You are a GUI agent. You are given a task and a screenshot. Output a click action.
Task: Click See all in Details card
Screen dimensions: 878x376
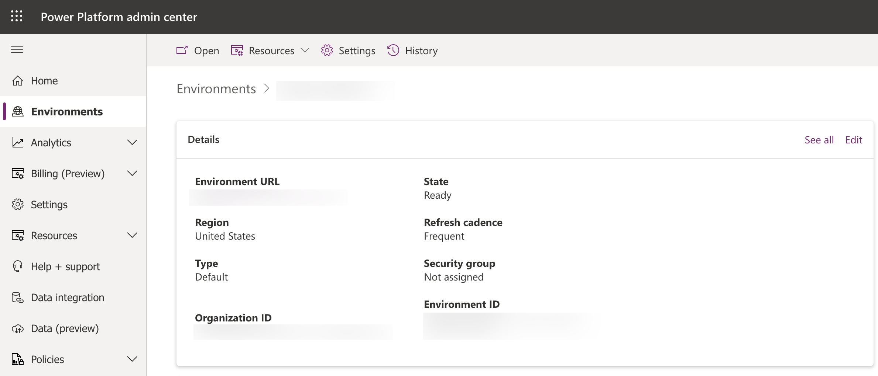[x=819, y=140]
